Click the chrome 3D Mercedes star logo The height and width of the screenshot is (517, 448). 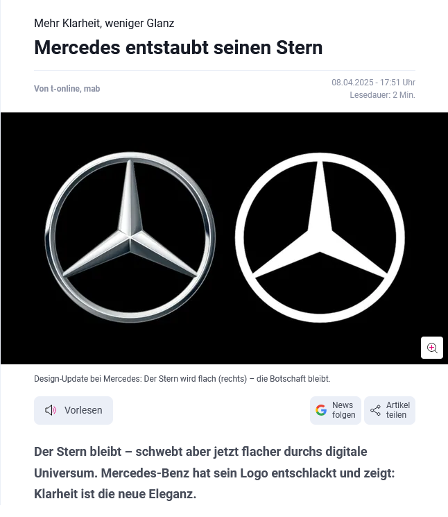pyautogui.click(x=130, y=237)
